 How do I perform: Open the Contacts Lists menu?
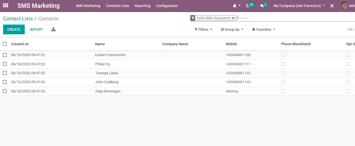pyautogui.click(x=118, y=6)
